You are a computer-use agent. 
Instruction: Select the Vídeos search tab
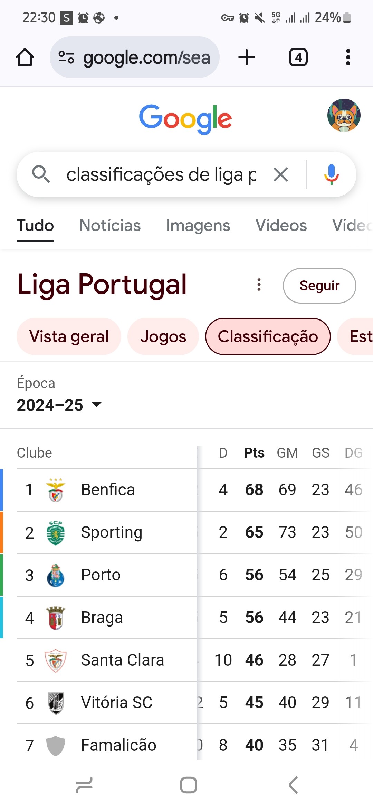281,226
